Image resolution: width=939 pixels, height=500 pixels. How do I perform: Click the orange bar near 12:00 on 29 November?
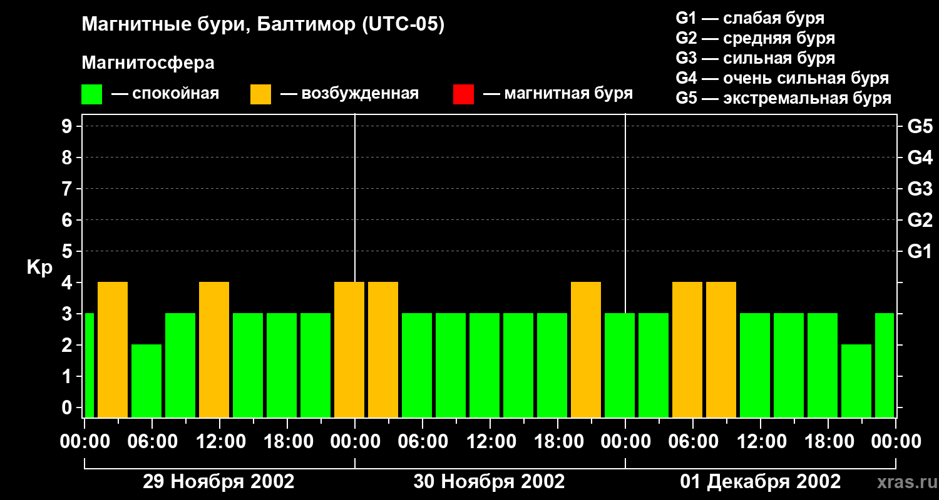[214, 349]
